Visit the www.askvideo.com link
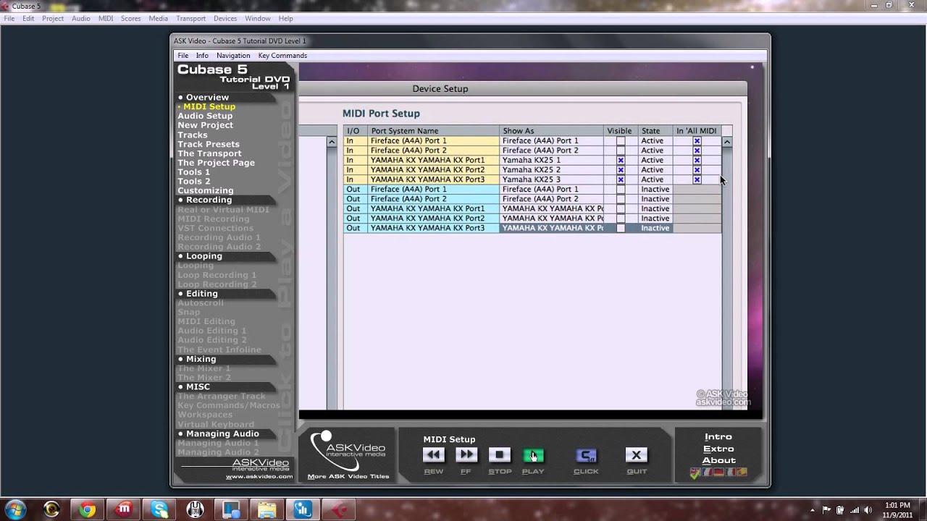Screen dimensions: 927x521 [x=259, y=477]
